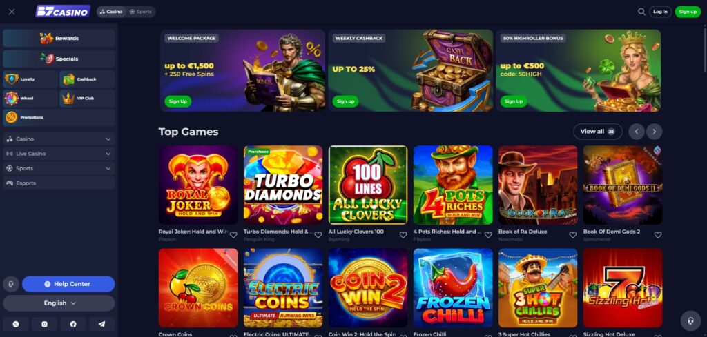Open Esports in the sidebar menu
This screenshot has width=707, height=337.
pyautogui.click(x=59, y=183)
